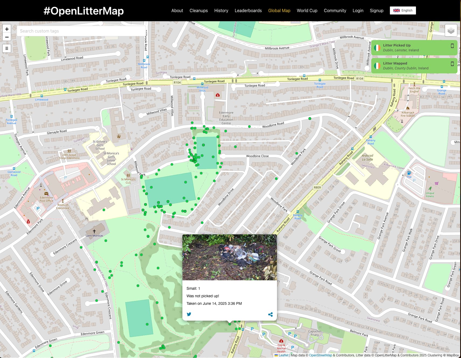Click the Login link
This screenshot has height=358, width=461.
click(x=358, y=10)
